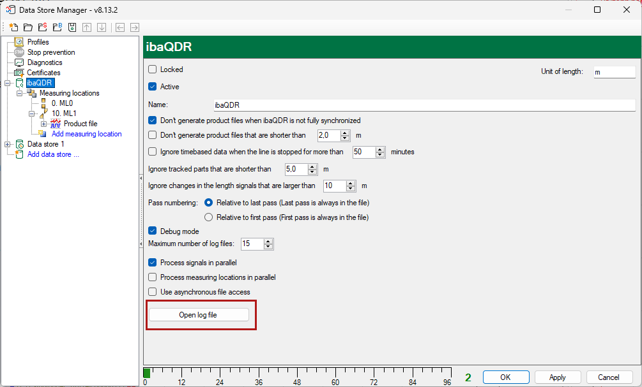Collapse the ibaQDR tree node
The image size is (642, 387).
point(8,83)
